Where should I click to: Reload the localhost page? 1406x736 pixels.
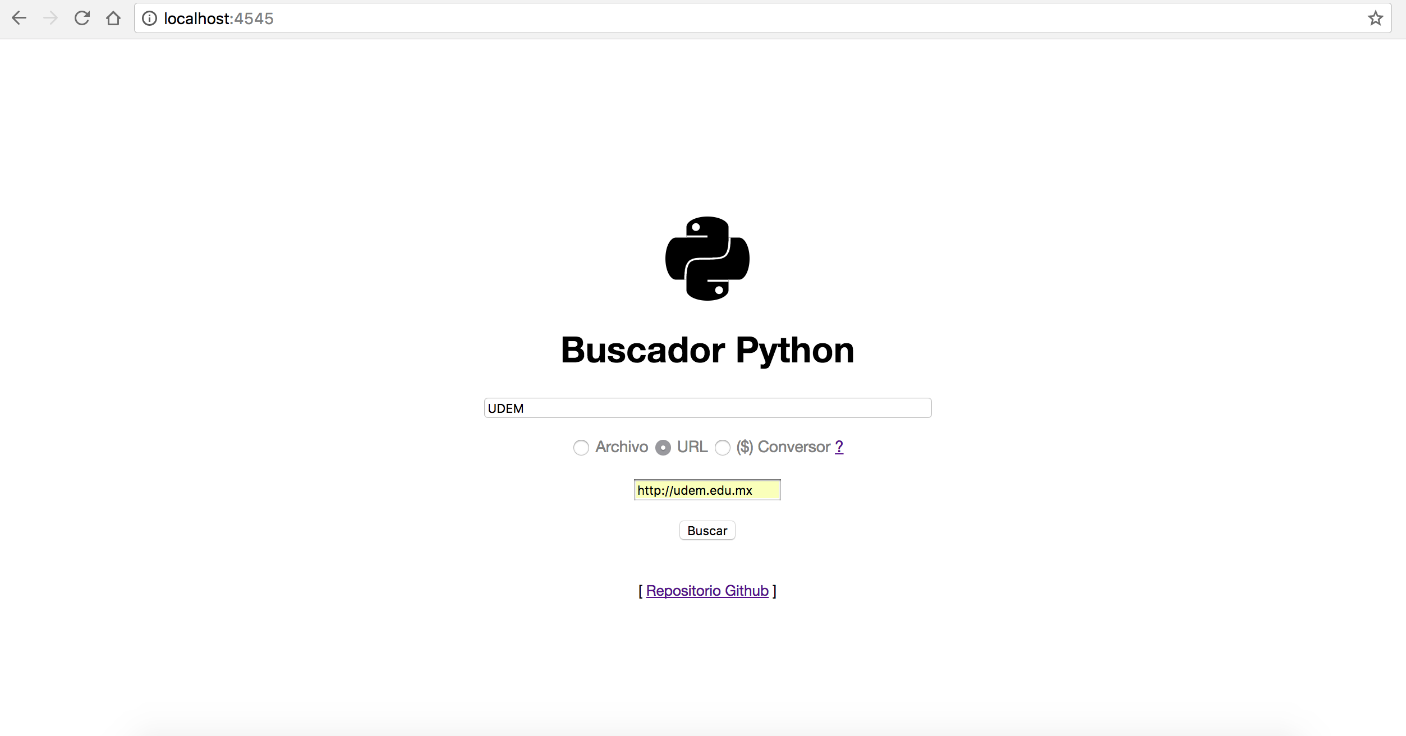pyautogui.click(x=82, y=19)
